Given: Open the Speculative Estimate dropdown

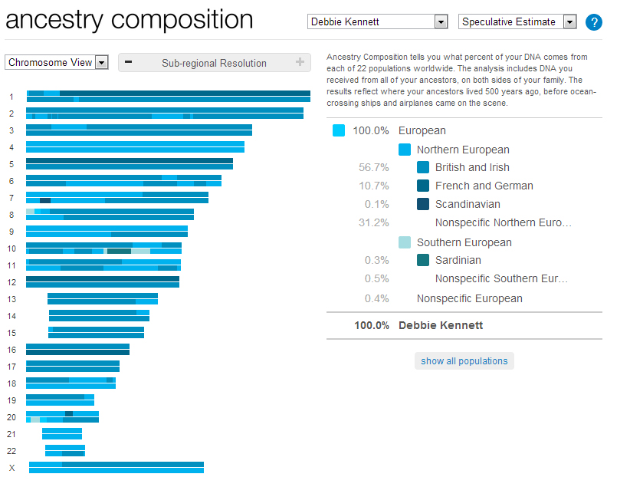Looking at the screenshot, I should [517, 22].
